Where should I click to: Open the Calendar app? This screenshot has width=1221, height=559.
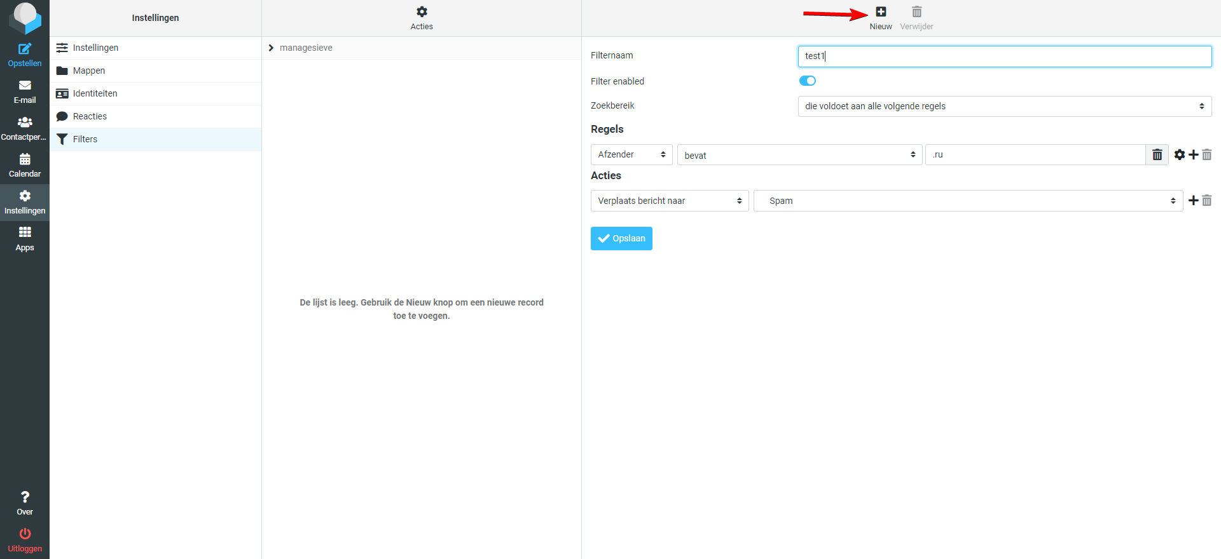(x=25, y=165)
